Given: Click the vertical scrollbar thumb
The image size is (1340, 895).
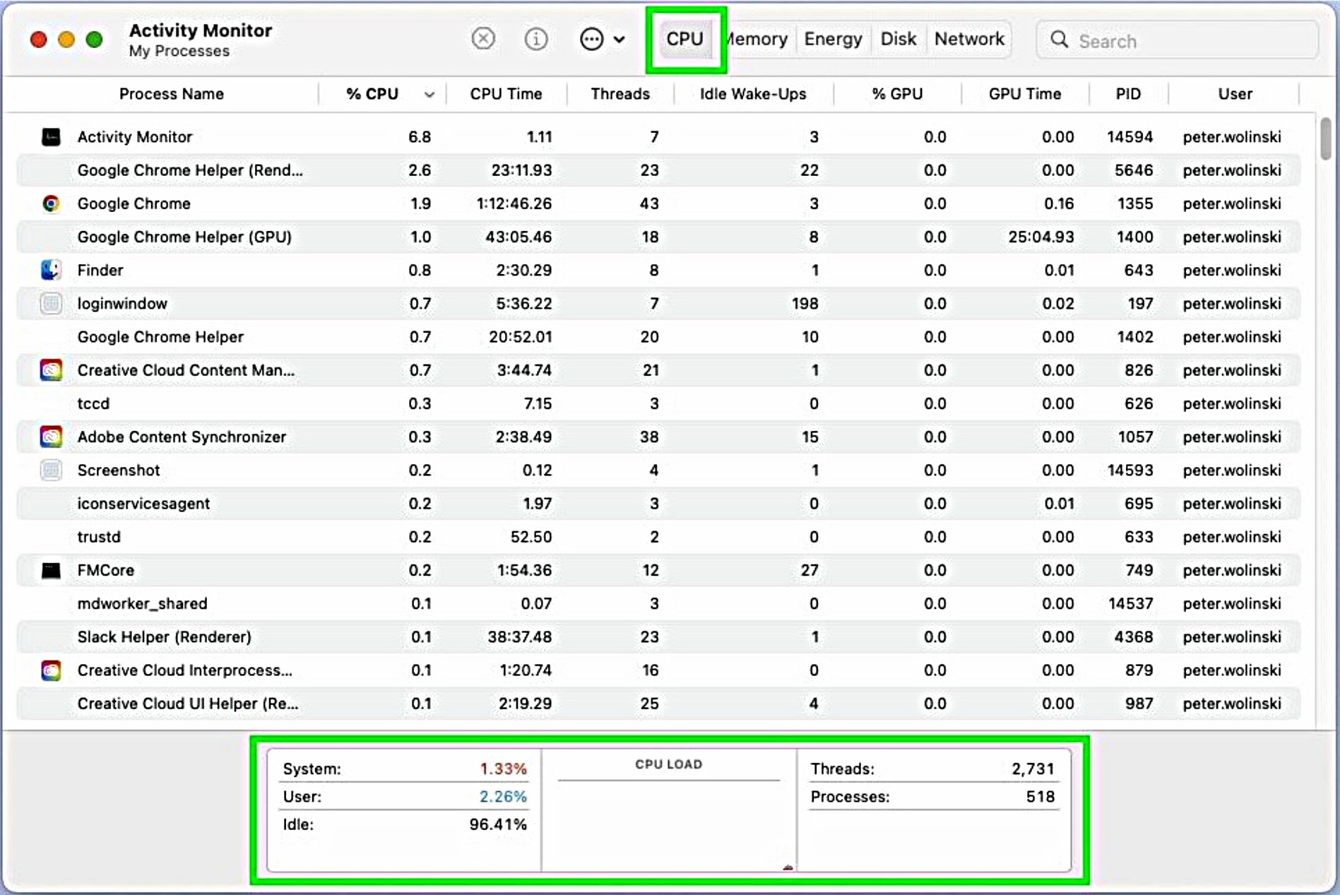Looking at the screenshot, I should [1325, 138].
